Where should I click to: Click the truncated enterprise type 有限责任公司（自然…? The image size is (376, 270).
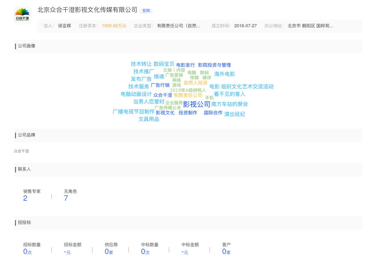(179, 26)
